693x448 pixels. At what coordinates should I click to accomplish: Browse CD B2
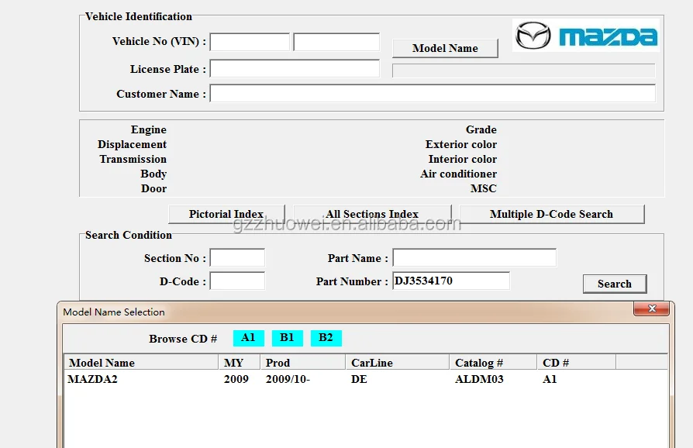pos(326,338)
